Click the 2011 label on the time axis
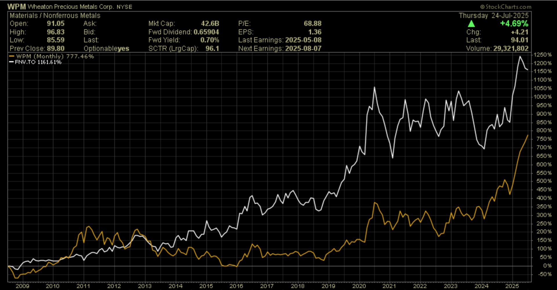 point(83,286)
